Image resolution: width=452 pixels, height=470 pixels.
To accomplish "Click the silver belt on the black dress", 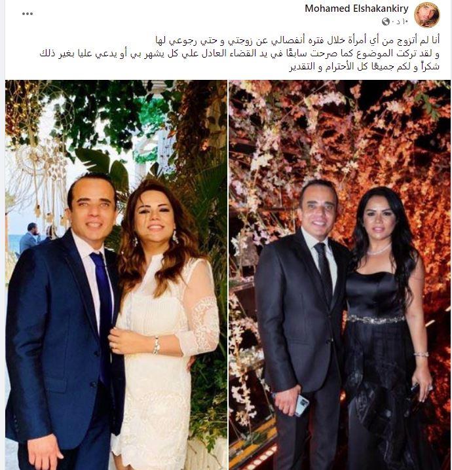I will (x=376, y=319).
